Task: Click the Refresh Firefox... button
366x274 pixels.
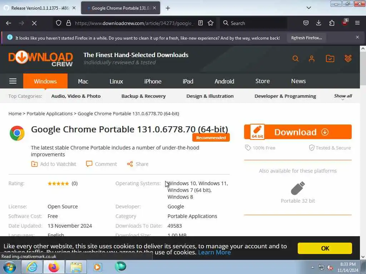Action: click(306, 38)
